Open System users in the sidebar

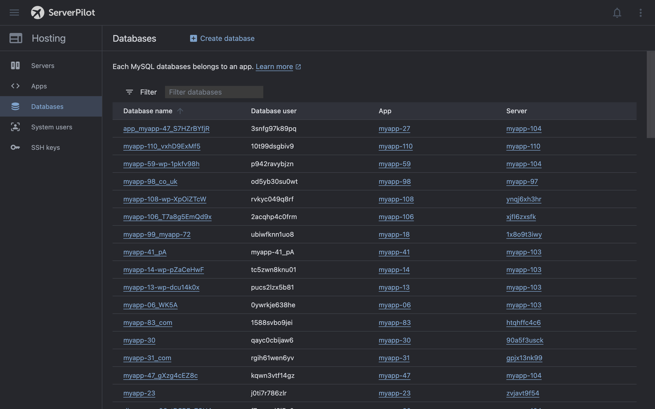coord(52,127)
